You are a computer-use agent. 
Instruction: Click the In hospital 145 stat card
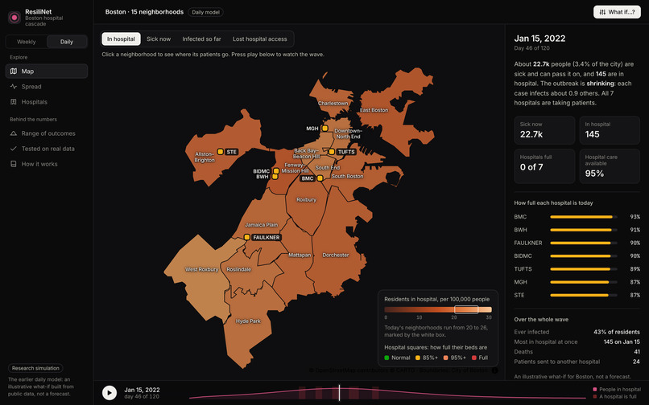(x=610, y=130)
